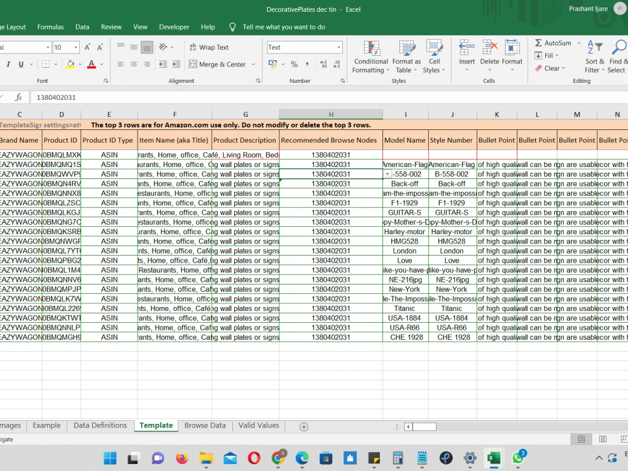Increase font size with the grow font icon
The width and height of the screenshot is (628, 471).
click(x=87, y=47)
